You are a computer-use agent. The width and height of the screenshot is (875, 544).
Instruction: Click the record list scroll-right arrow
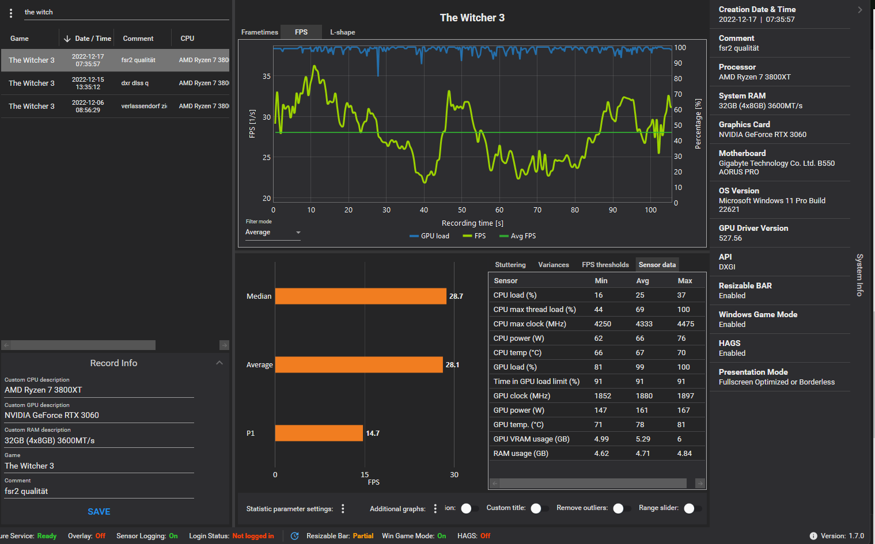(x=225, y=345)
